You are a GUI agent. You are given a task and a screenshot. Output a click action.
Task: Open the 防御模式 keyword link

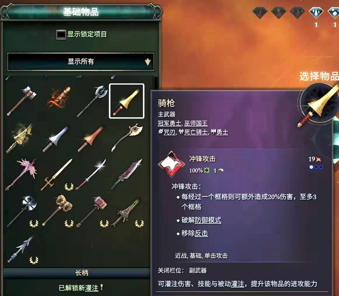[208, 220]
